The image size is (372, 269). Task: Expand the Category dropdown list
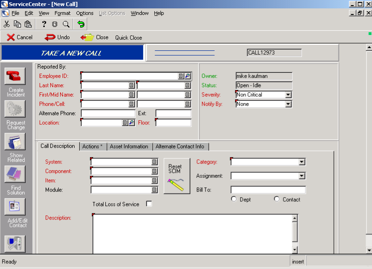click(302, 162)
